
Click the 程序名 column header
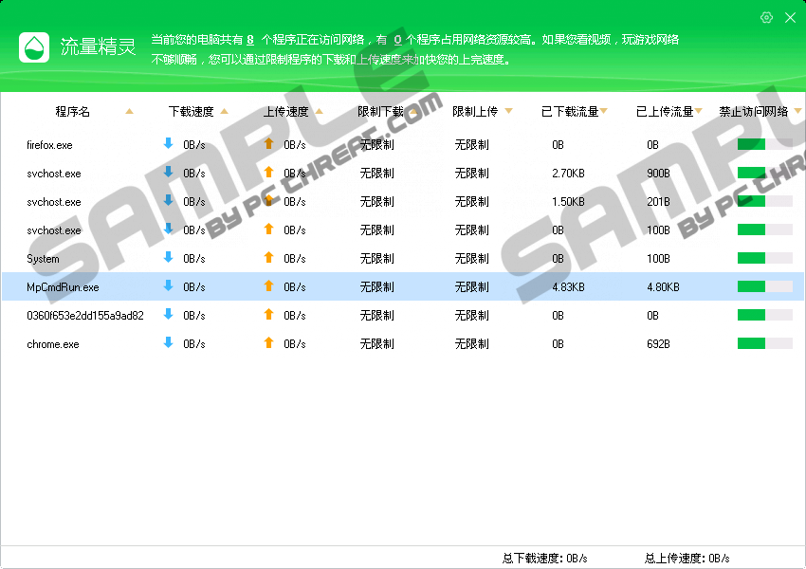(73, 112)
